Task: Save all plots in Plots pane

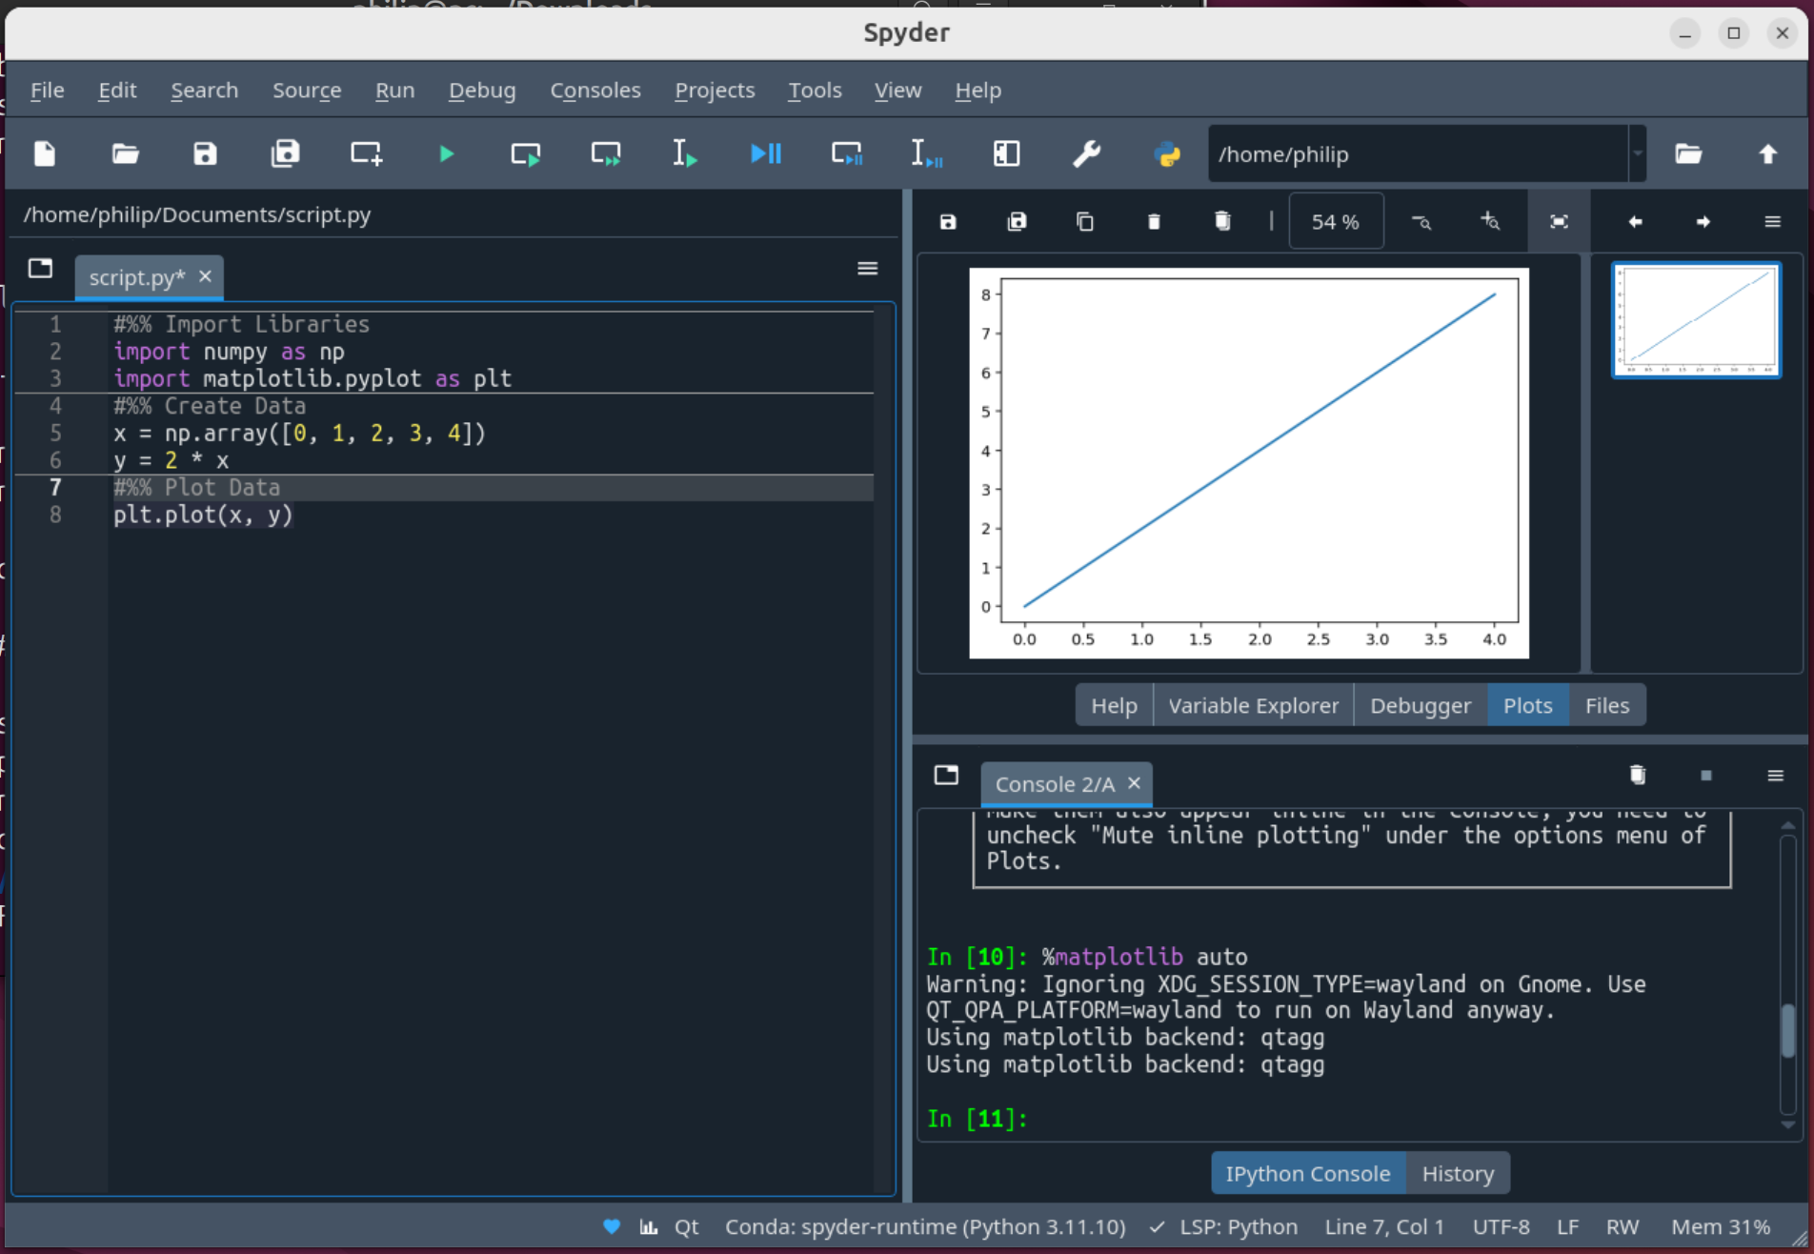Action: 1017,222
